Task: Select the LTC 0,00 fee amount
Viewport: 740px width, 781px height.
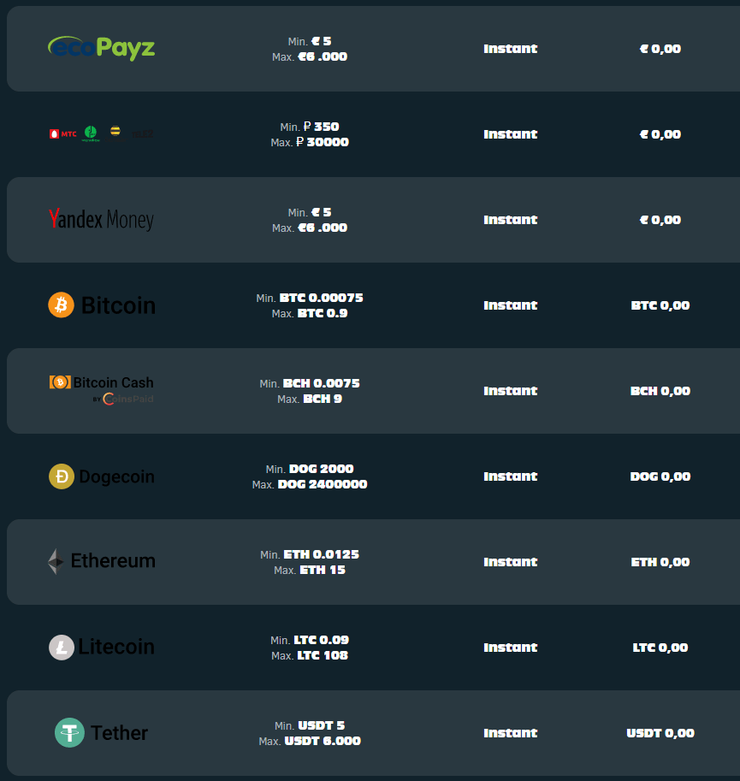Action: tap(660, 648)
